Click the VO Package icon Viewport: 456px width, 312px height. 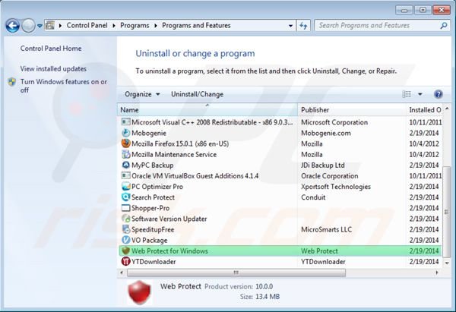tap(125, 240)
